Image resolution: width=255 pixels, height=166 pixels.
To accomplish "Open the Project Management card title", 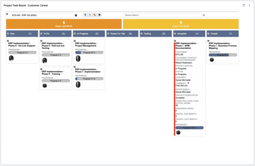I will pyautogui.click(x=86, y=45).
